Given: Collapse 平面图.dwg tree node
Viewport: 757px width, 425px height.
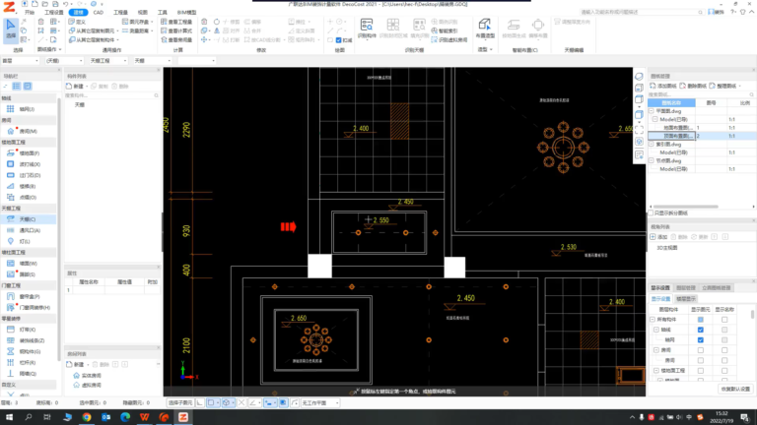Looking at the screenshot, I should [652, 111].
